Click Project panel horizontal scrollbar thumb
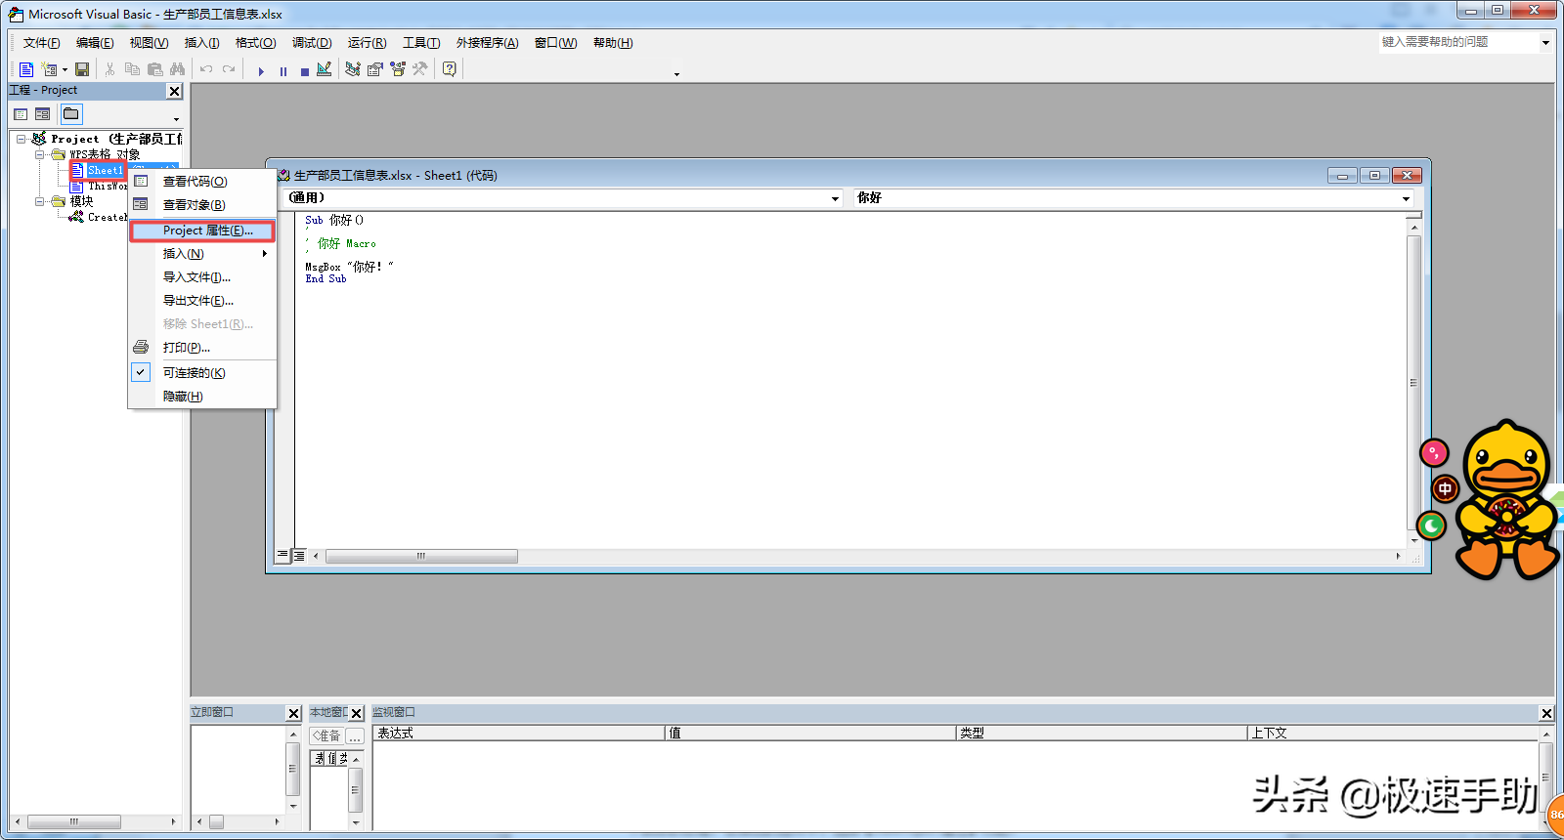The image size is (1564, 840). click(73, 822)
